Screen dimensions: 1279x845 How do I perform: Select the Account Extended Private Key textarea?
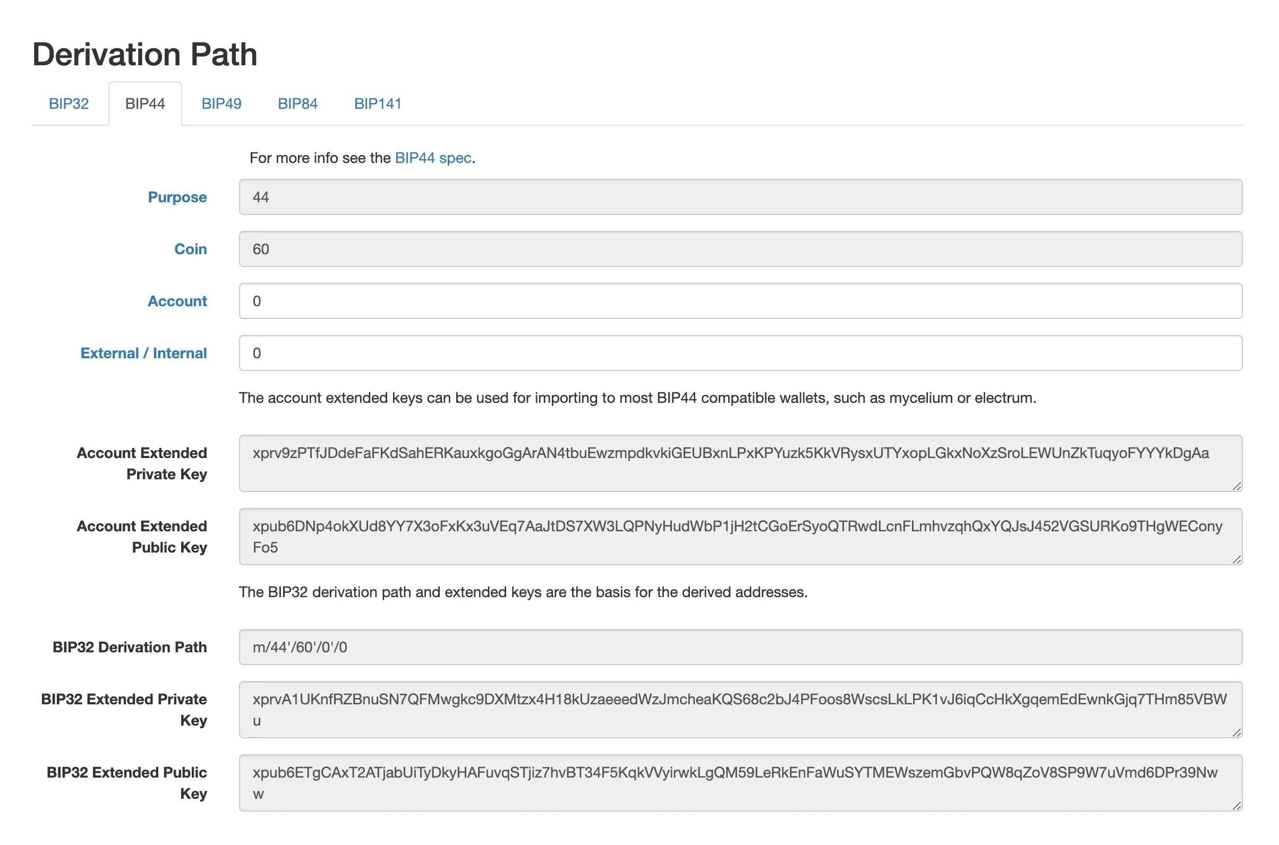[x=741, y=463]
